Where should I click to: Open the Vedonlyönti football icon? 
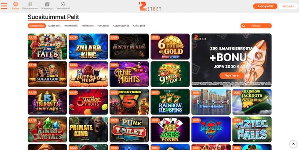(x=63, y=4)
